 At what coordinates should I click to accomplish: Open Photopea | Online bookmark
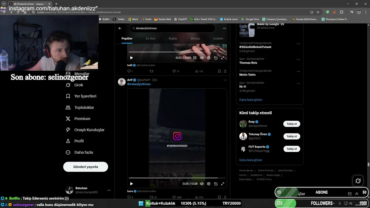tap(335, 19)
